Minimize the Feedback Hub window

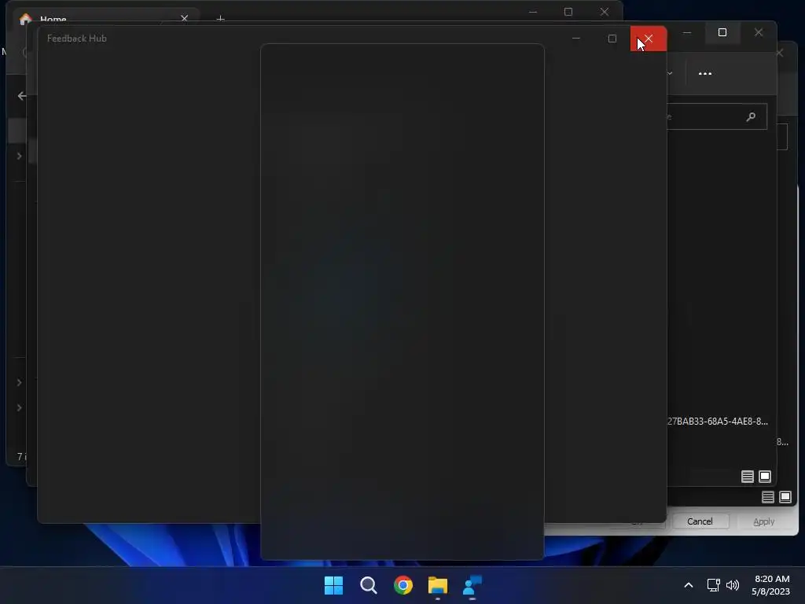pos(576,39)
